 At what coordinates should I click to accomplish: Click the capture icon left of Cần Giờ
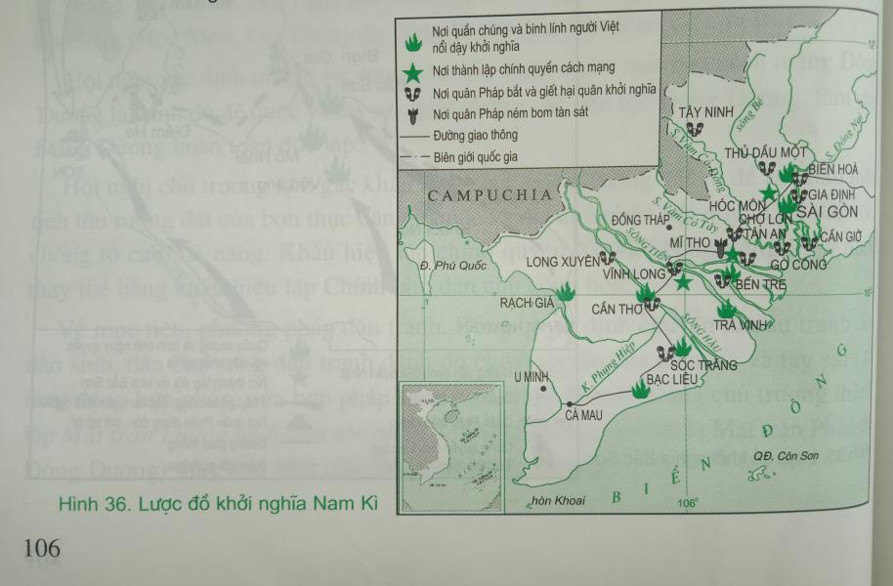click(809, 243)
